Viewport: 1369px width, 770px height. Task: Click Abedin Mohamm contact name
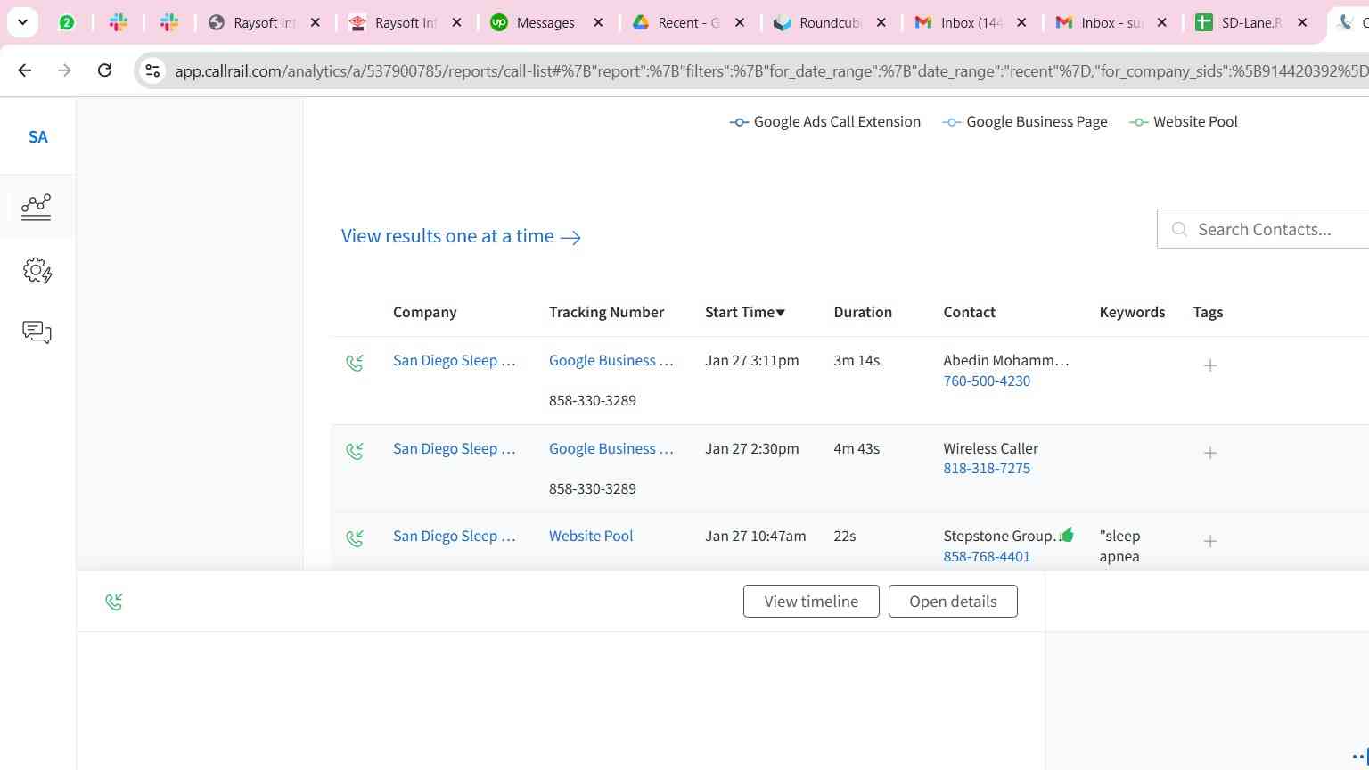point(1006,361)
